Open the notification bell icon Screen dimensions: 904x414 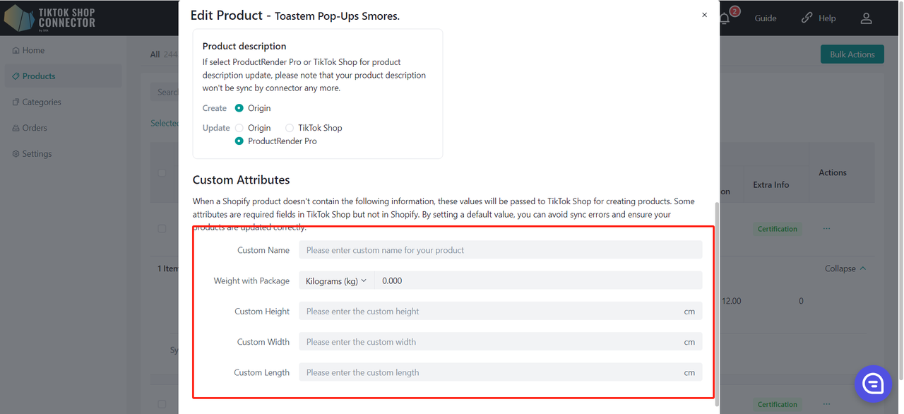(725, 18)
